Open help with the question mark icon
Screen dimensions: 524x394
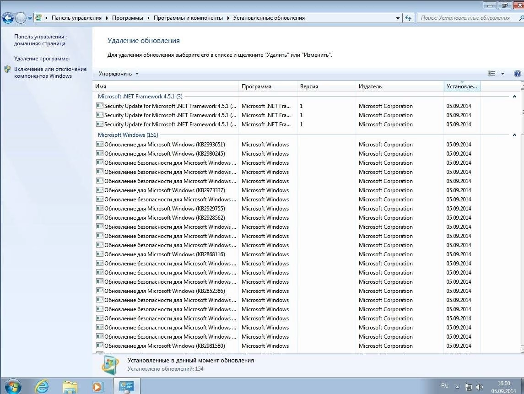[x=517, y=74]
